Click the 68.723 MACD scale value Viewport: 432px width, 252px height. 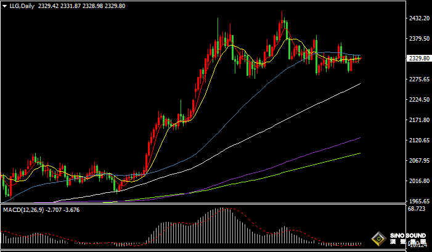pyautogui.click(x=417, y=210)
